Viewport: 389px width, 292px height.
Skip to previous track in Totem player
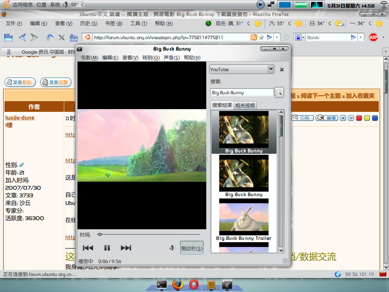(88, 248)
